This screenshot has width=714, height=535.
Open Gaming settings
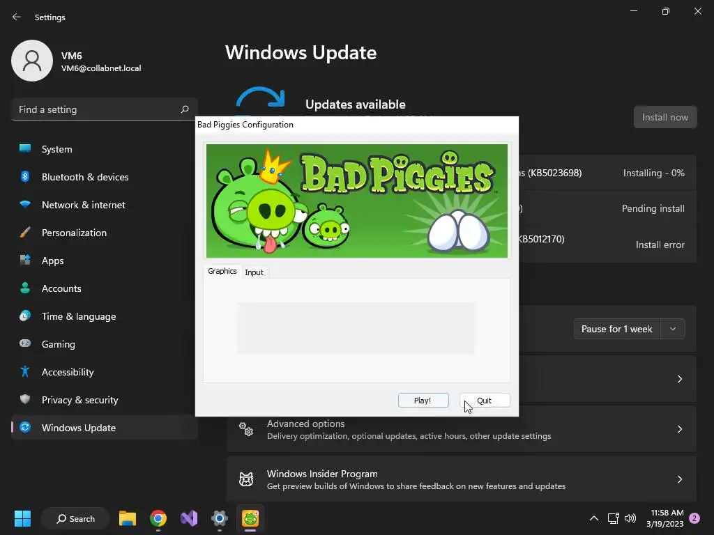[x=105, y=344]
